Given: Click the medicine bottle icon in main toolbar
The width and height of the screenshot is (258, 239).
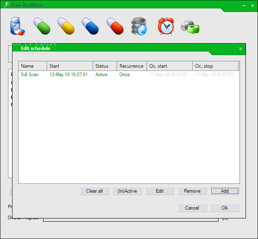Looking at the screenshot, I should (17, 26).
